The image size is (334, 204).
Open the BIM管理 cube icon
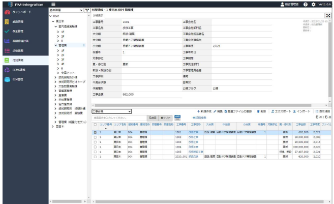click(x=7, y=79)
